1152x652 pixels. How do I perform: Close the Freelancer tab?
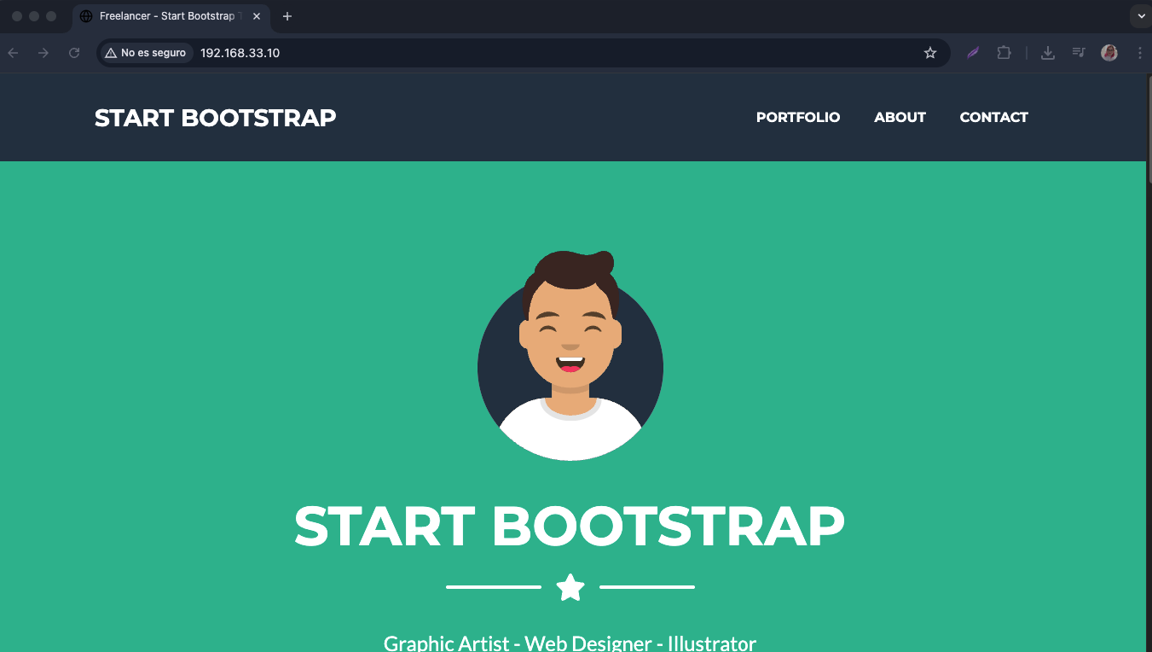pyautogui.click(x=257, y=16)
